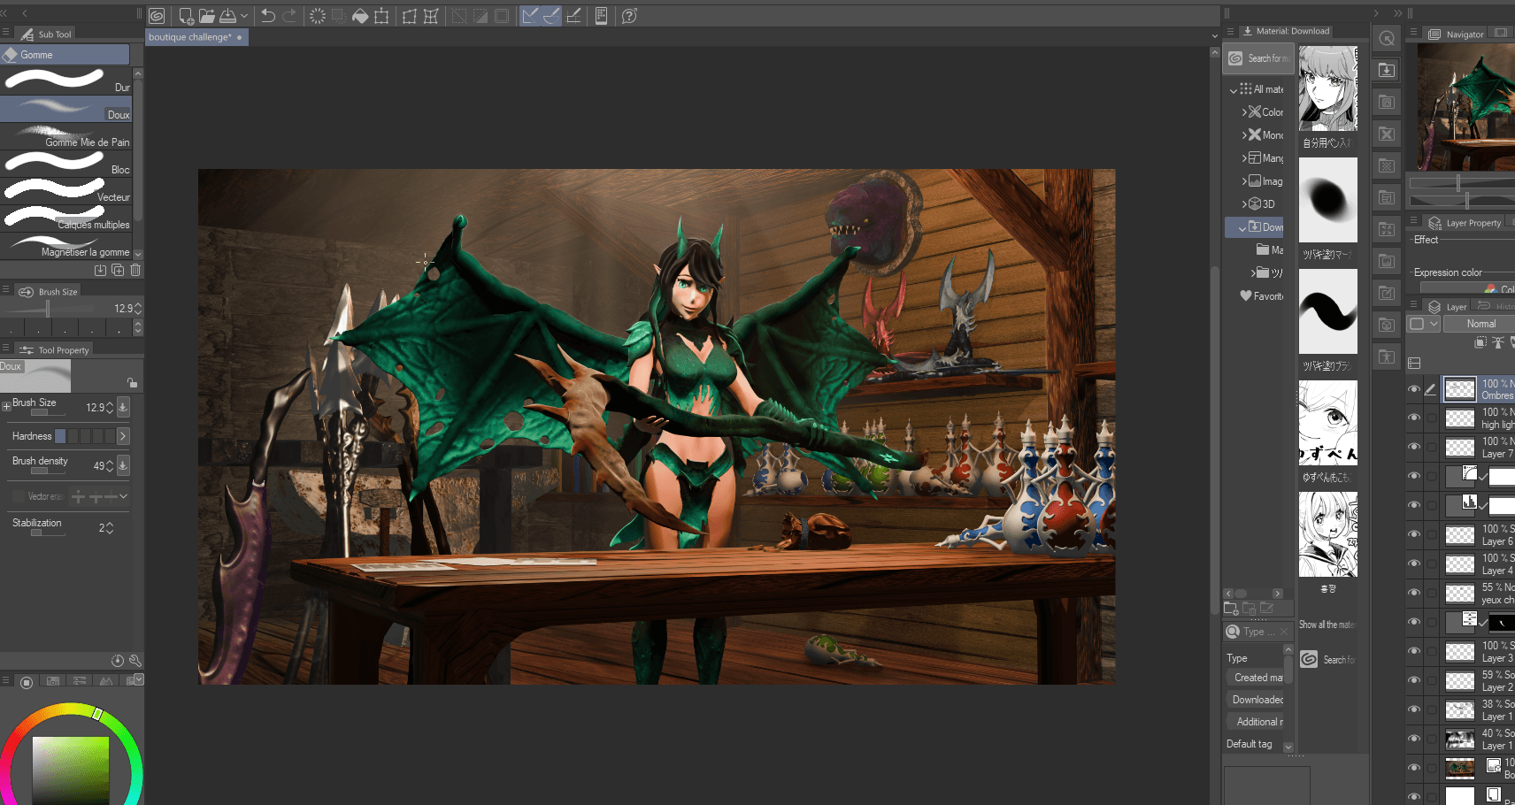1515x805 pixels.
Task: Switch to Navigator panel tab
Action: 1457,34
